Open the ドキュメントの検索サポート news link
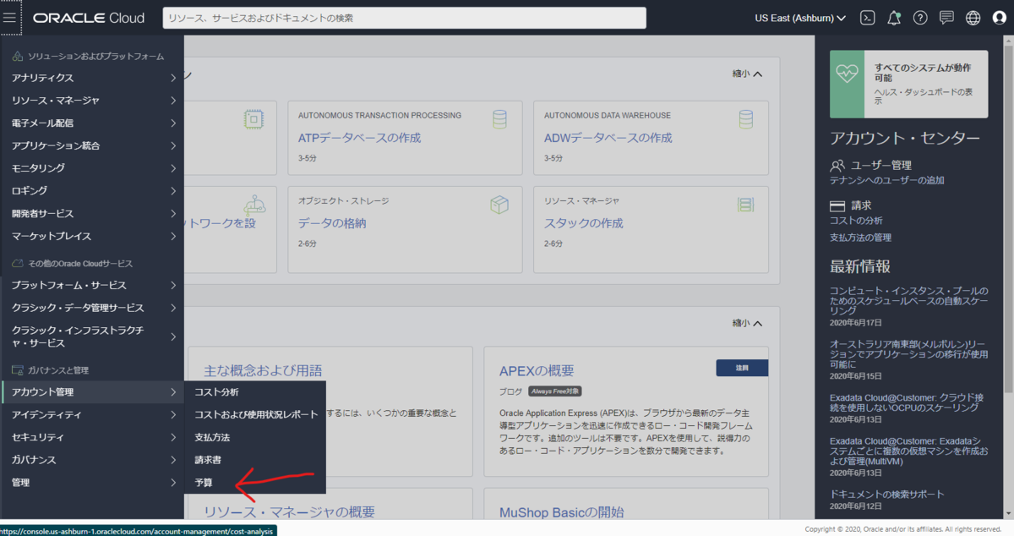1014x536 pixels. coord(887,494)
